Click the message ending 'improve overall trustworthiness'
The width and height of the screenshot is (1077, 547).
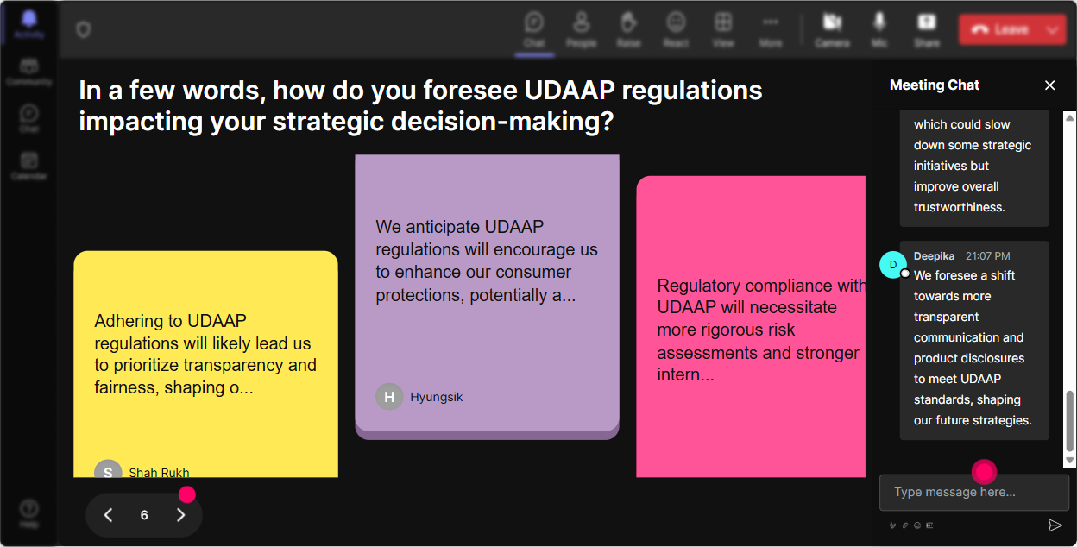[x=974, y=168]
